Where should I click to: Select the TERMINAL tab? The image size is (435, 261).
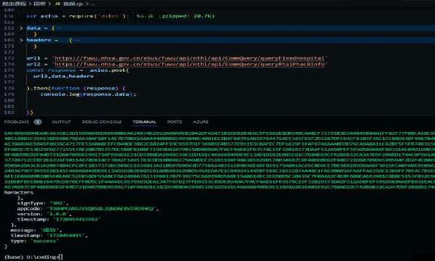pos(144,122)
